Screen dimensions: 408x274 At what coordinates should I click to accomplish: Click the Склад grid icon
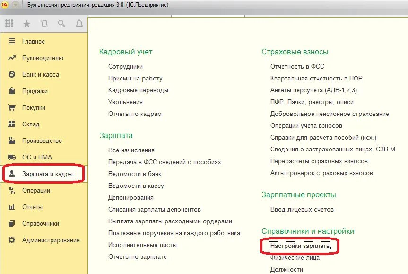pos(12,124)
